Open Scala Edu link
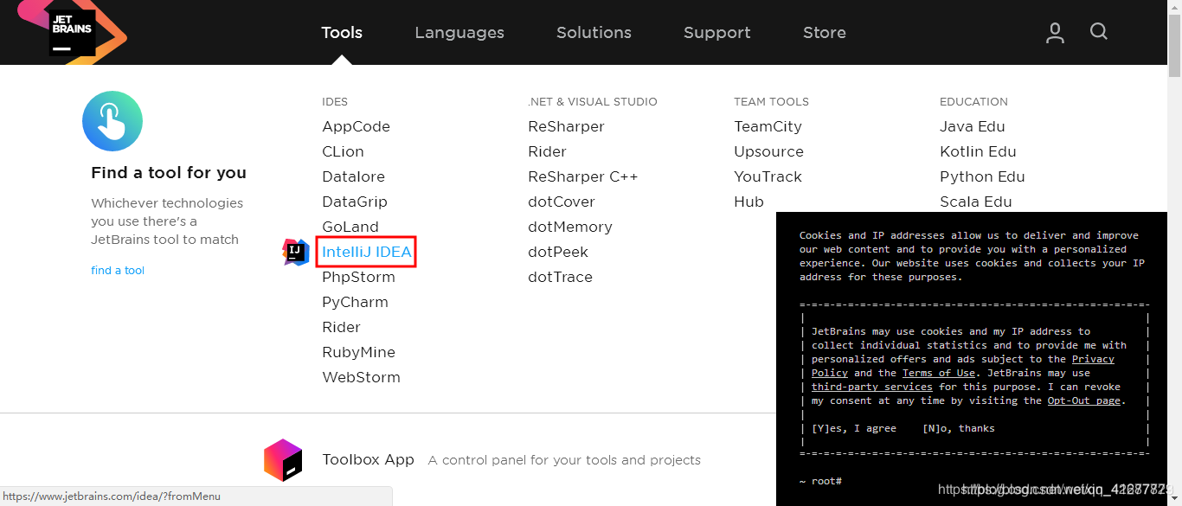 [976, 202]
